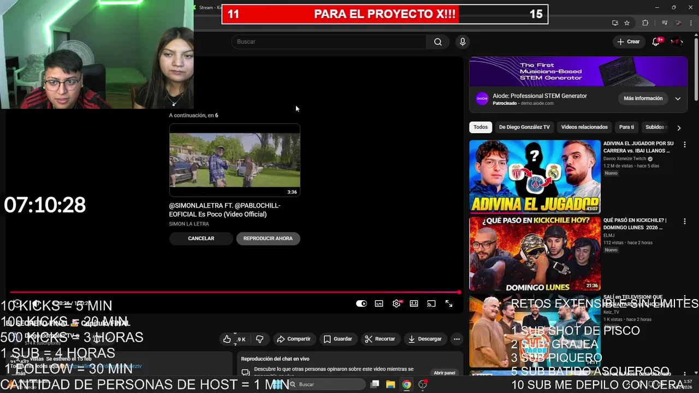Click into the YouTube Buscar search field

click(329, 42)
